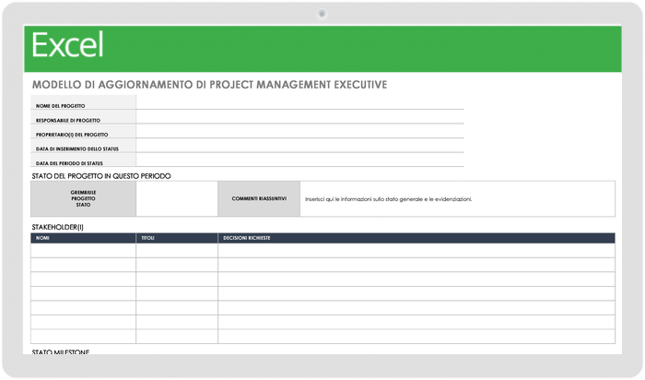Image resolution: width=645 pixels, height=380 pixels.
Task: Click the Nomi column header
Action: 83,238
